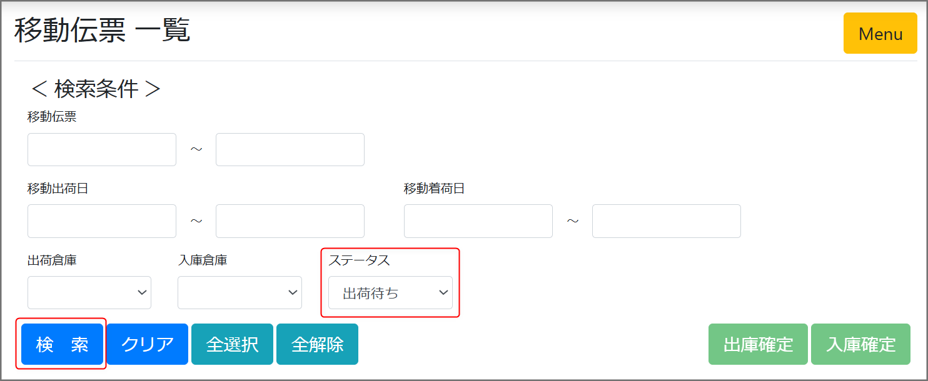
Task: Click the ステータス field label
Action: click(x=359, y=260)
